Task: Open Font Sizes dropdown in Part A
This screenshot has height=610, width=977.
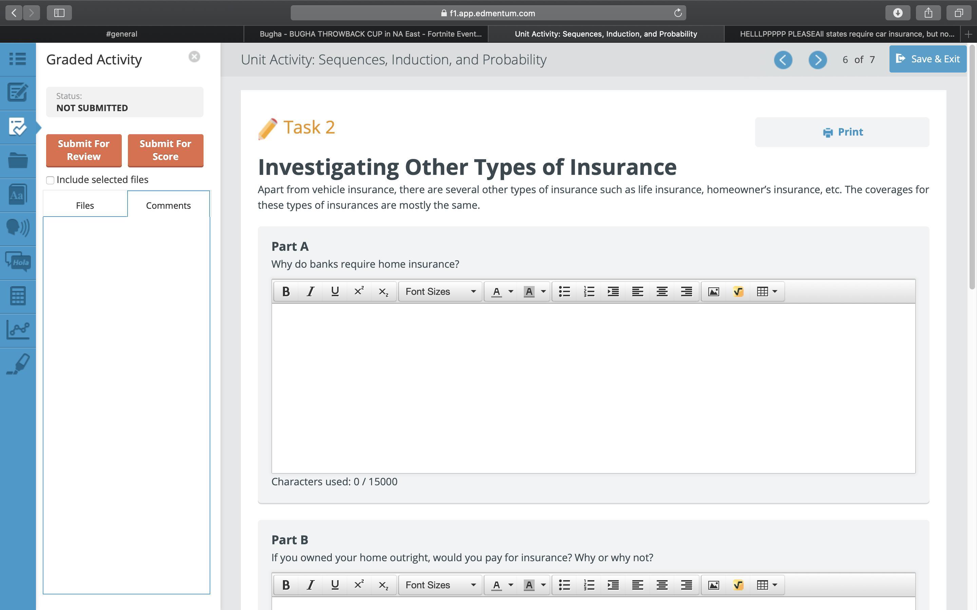Action: tap(440, 291)
